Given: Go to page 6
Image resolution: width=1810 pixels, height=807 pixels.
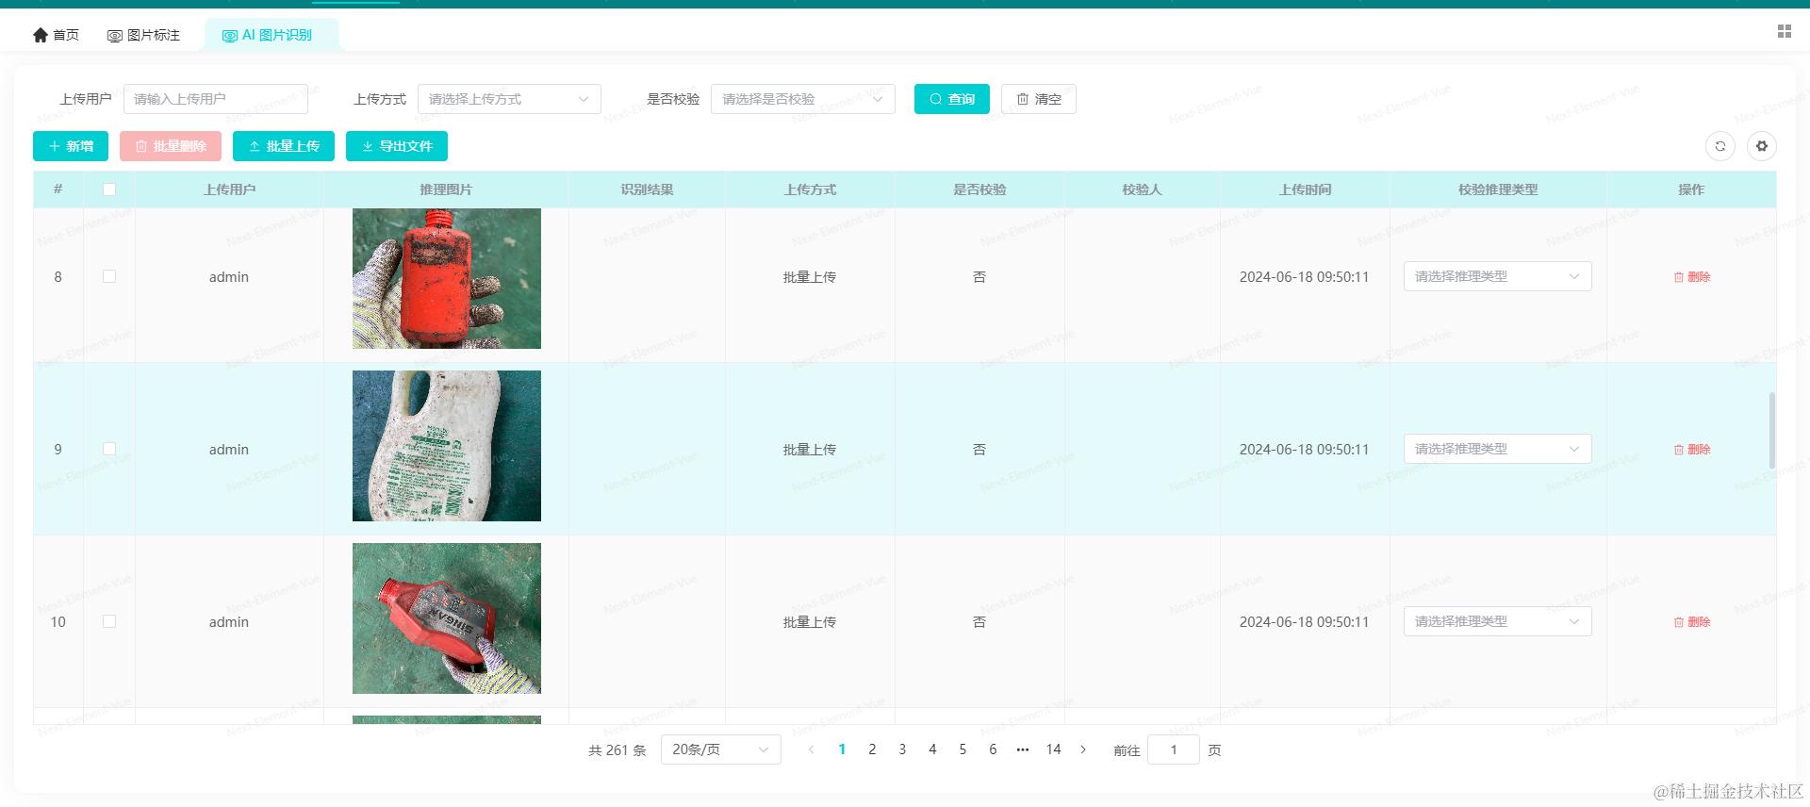Looking at the screenshot, I should (993, 749).
